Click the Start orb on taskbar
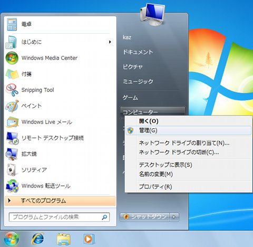Image resolution: width=253 pixels, height=247 pixels. pos(11,239)
